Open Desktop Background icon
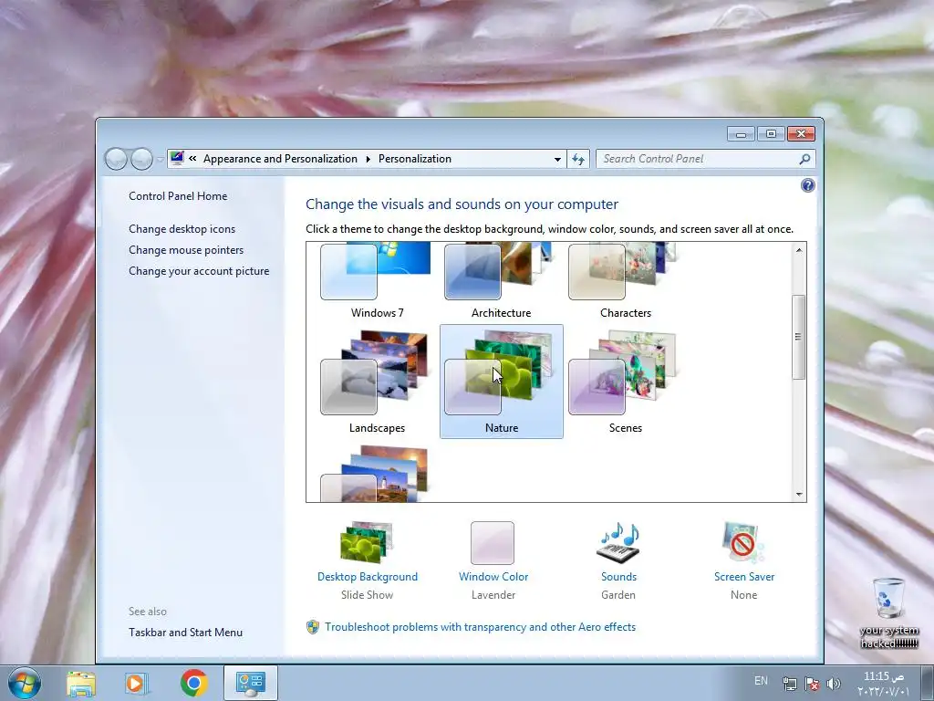 point(367,542)
